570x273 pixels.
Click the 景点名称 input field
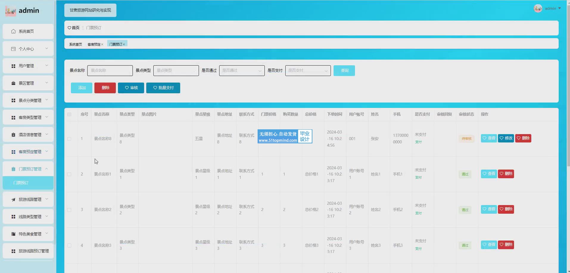click(110, 71)
